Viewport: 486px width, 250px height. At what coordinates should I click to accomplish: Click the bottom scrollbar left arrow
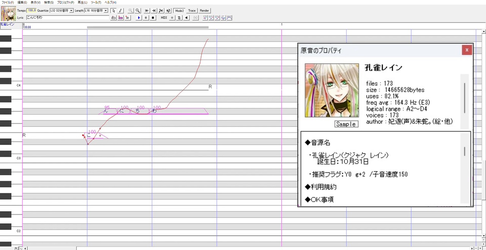pos(25,248)
